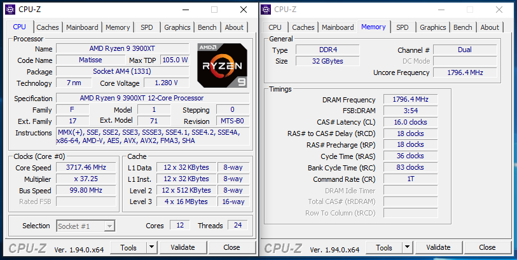
Task: Click the Core Voltage value 1.280 V
Action: (x=167, y=83)
